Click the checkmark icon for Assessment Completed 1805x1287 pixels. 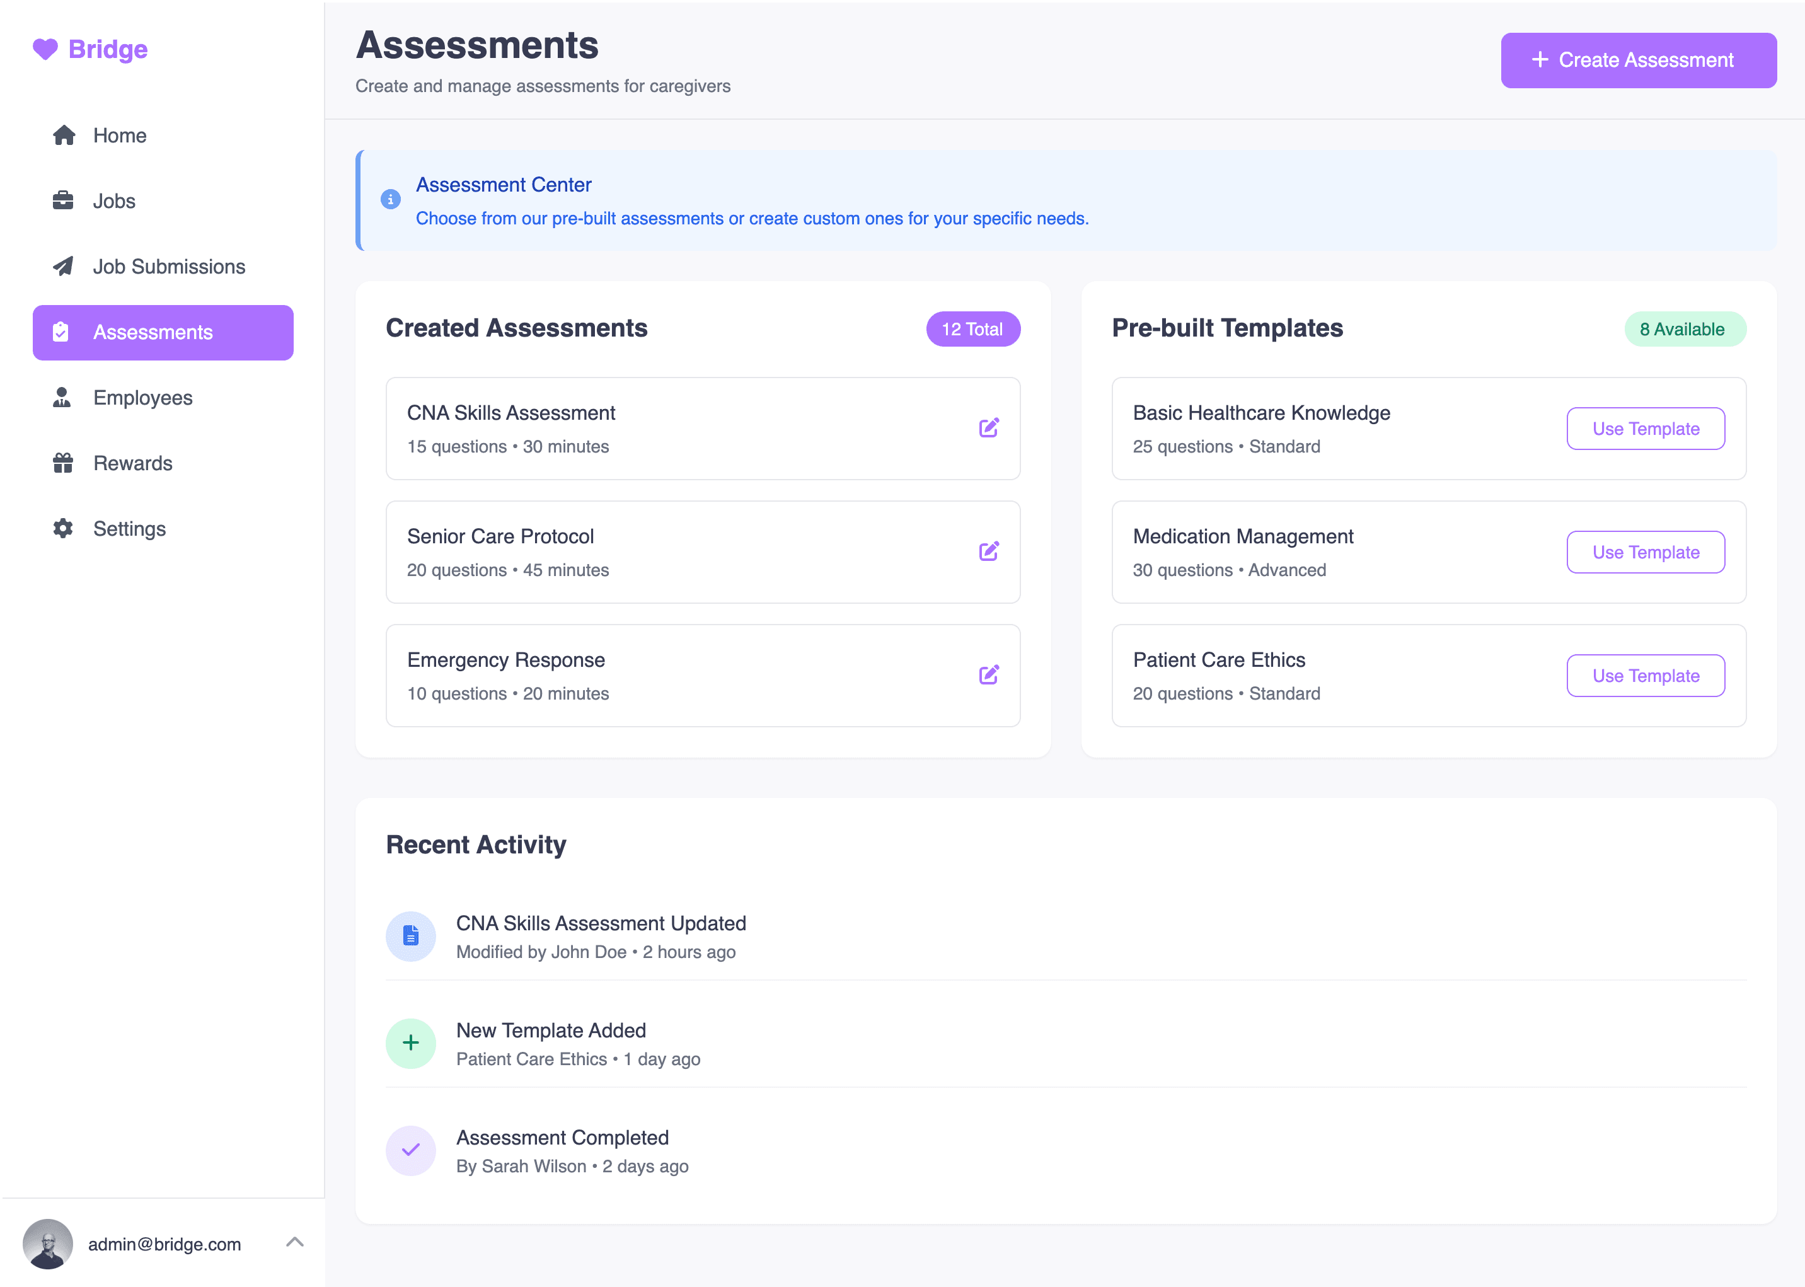click(410, 1150)
